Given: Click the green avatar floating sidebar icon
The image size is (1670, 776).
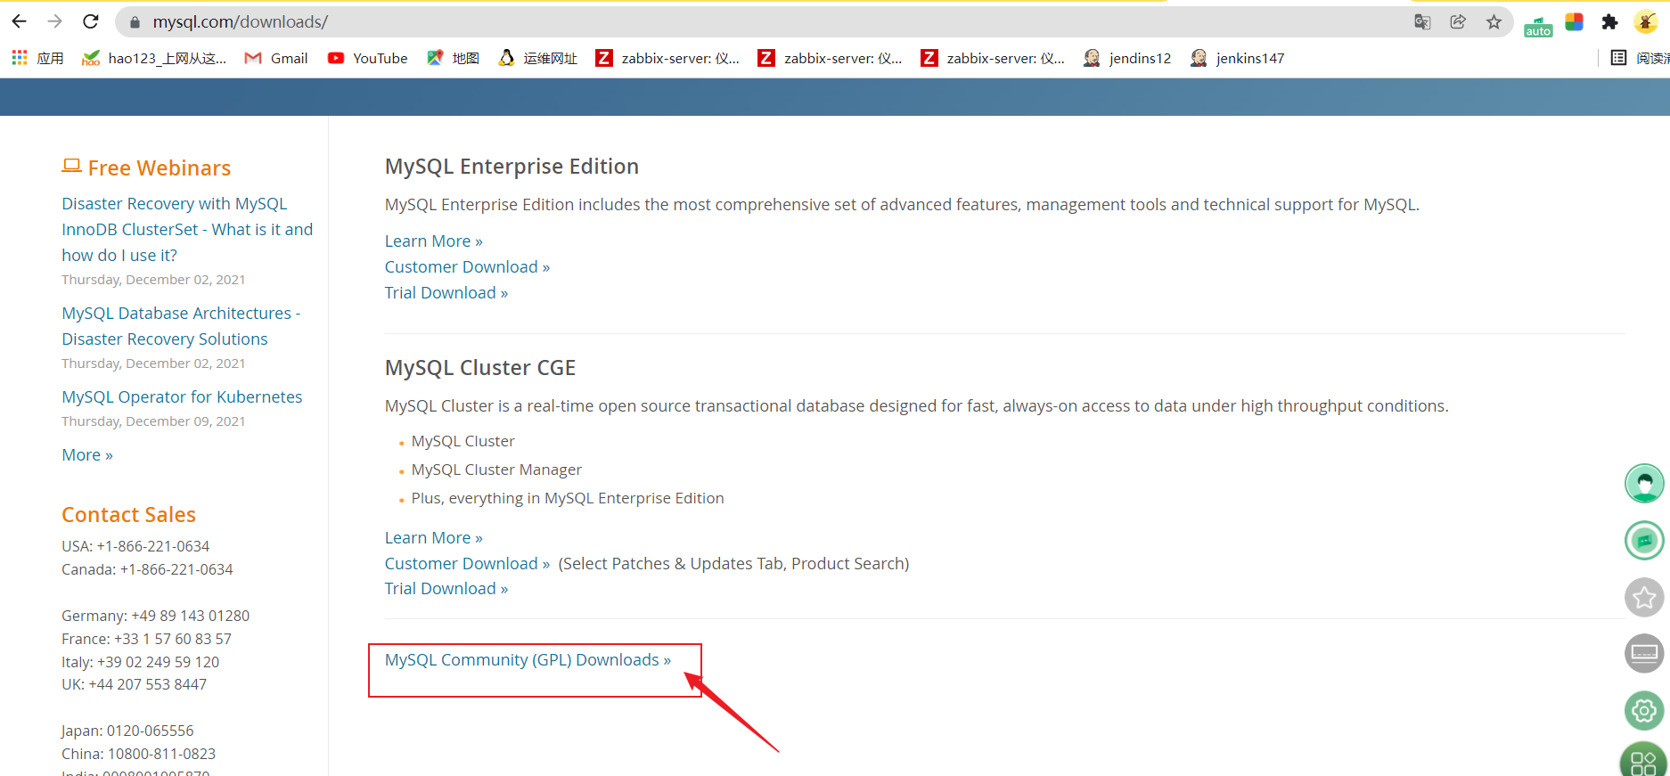Looking at the screenshot, I should click(x=1644, y=484).
